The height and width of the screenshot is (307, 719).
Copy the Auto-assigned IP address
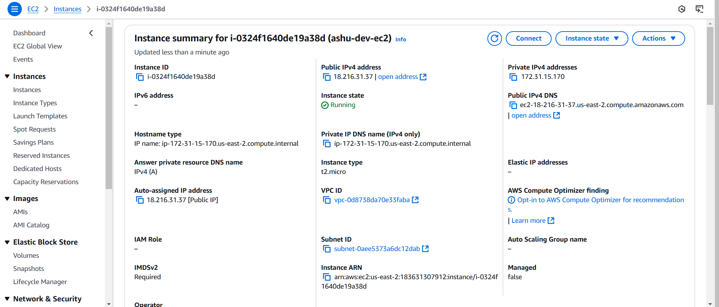click(140, 200)
